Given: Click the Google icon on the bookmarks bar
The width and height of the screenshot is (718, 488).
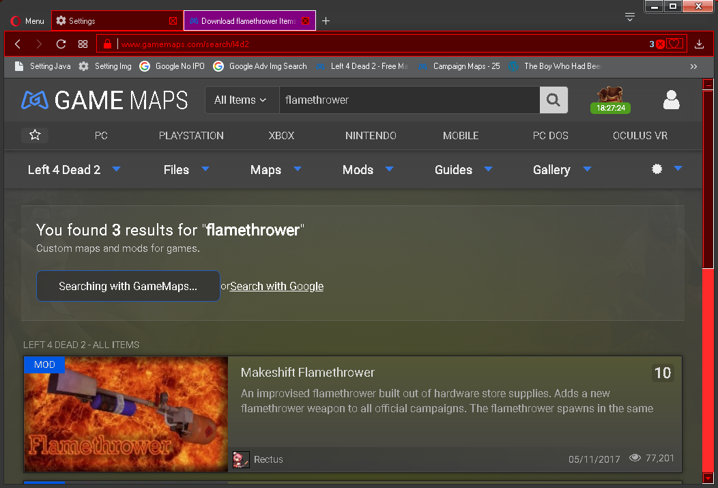Looking at the screenshot, I should pos(144,66).
